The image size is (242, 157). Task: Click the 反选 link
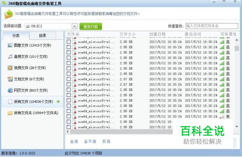pos(106,141)
